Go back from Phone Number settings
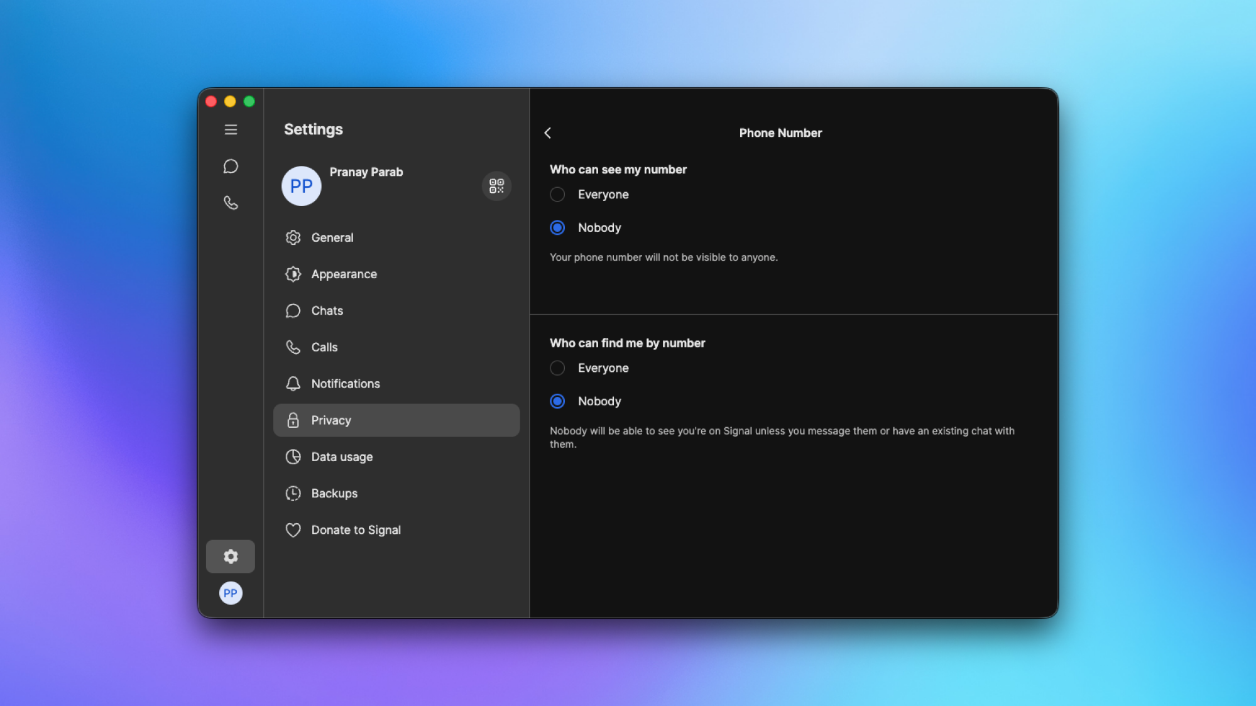This screenshot has width=1256, height=706. pos(549,133)
